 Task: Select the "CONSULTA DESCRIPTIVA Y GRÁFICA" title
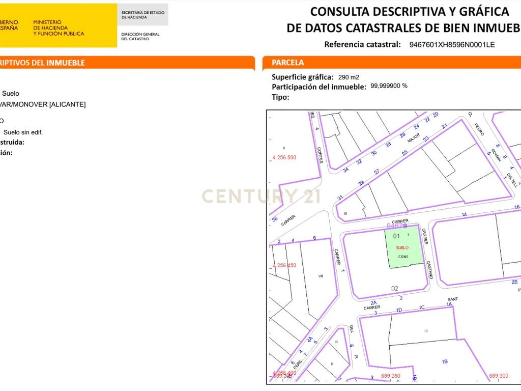(x=410, y=12)
